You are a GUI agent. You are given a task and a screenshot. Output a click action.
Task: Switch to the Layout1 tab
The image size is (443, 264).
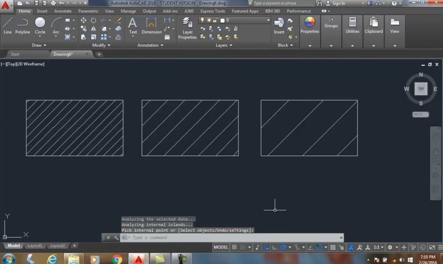pos(35,246)
